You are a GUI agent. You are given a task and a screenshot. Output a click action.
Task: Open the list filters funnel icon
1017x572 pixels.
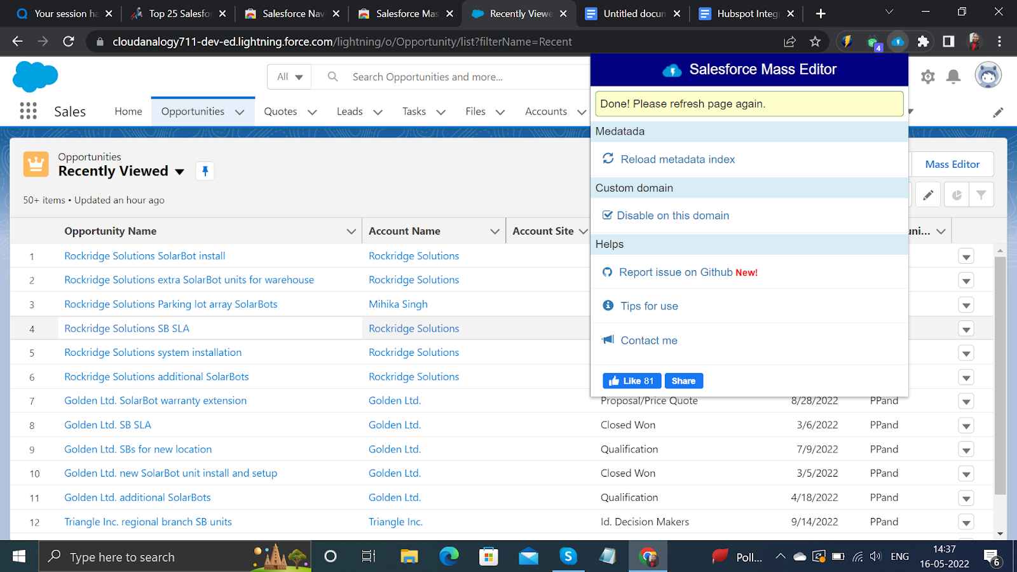click(981, 194)
